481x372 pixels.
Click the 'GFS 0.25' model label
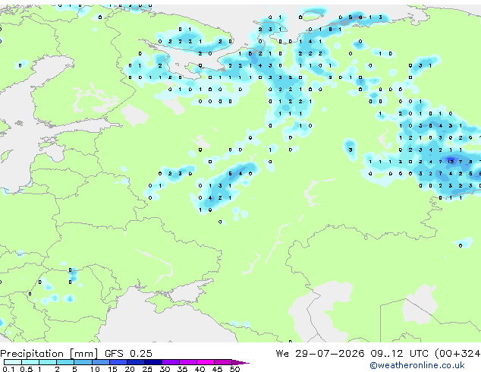128,354
